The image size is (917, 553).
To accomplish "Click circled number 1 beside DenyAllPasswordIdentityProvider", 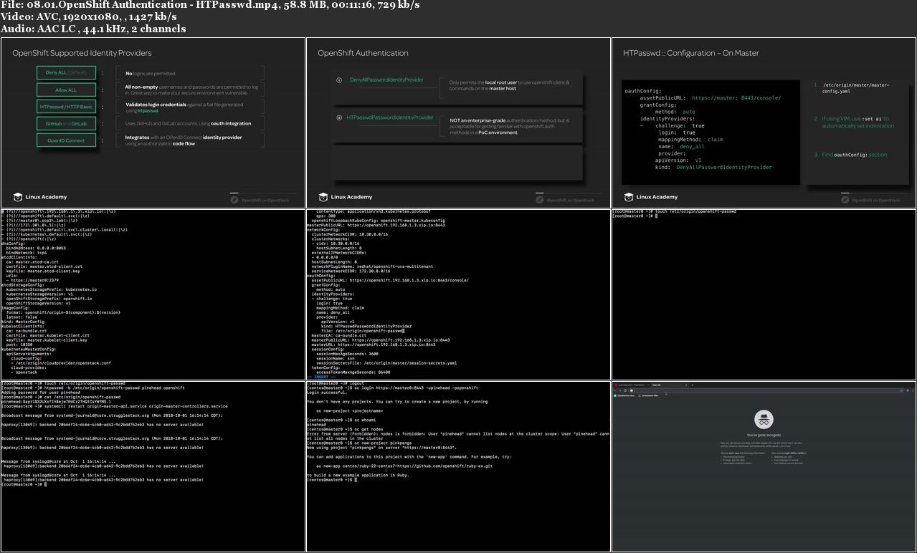I will click(x=339, y=81).
